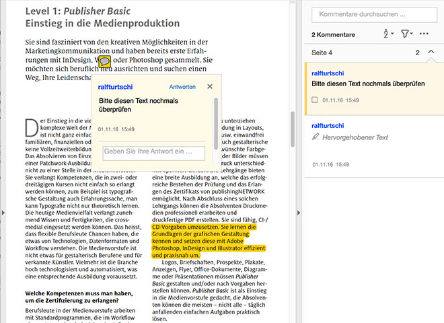Screen dimensions: 444x323
Task: Select the 'Bitte diesen Text nochmals überprüfen' comment in list
Action: (x=374, y=89)
